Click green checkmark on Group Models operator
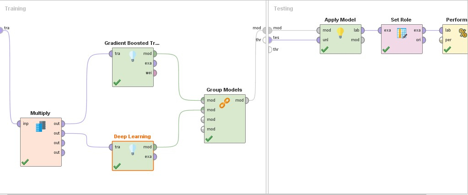 pos(209,139)
